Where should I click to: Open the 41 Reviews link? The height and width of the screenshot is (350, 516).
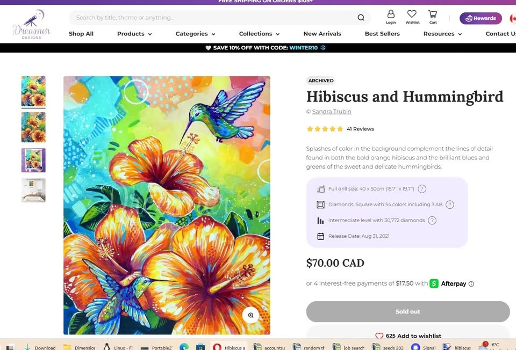360,129
